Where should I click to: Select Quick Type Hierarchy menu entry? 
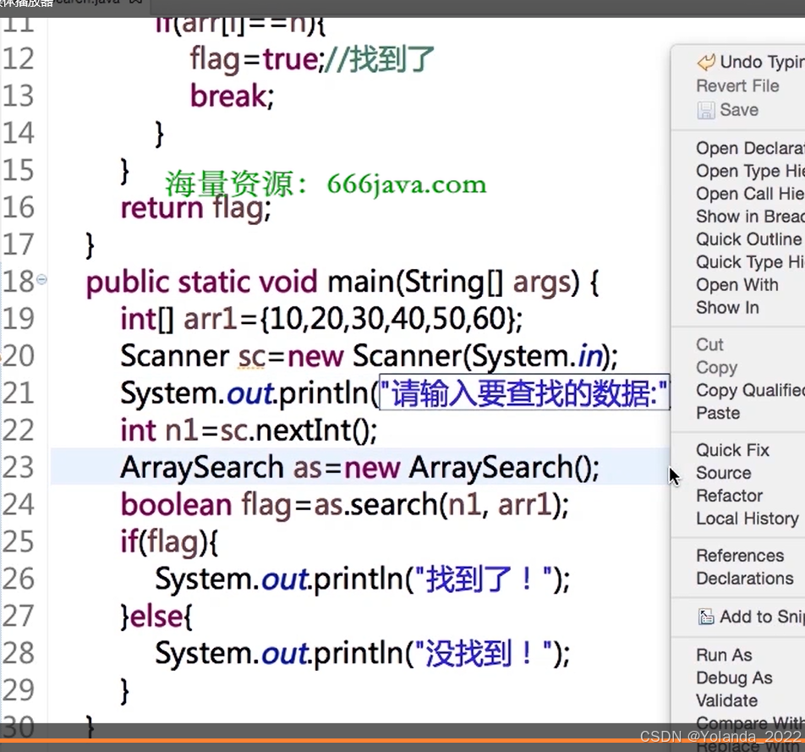[750, 262]
